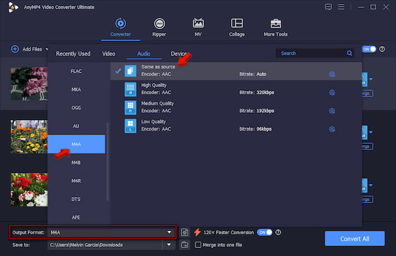
Task: Click the Low Quality profile icon
Action: [x=130, y=126]
